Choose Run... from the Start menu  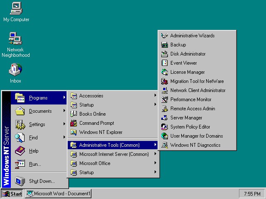click(39, 164)
